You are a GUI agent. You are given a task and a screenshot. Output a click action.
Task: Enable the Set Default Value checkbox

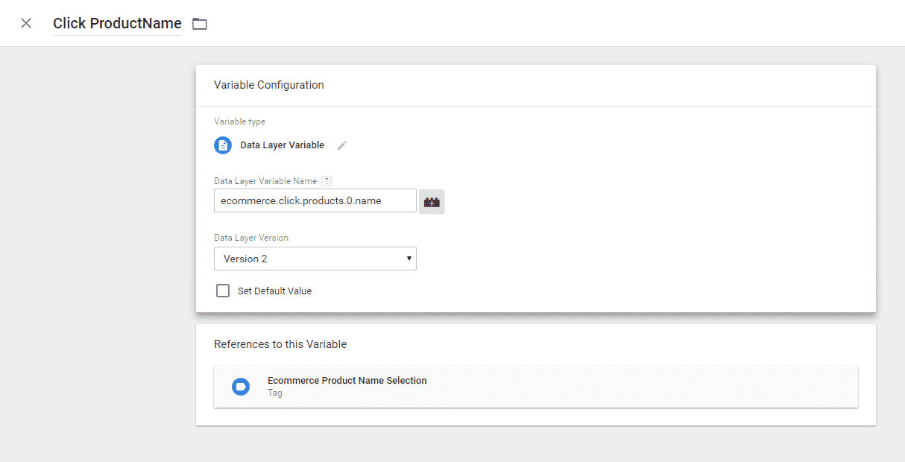[x=223, y=291]
